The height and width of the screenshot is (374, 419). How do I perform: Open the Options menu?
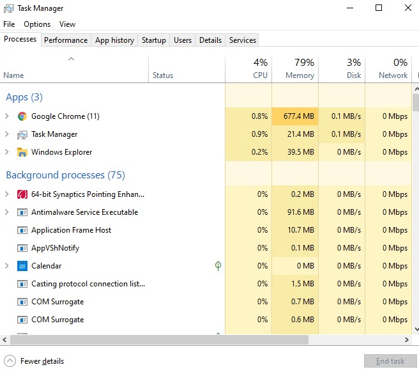(37, 24)
